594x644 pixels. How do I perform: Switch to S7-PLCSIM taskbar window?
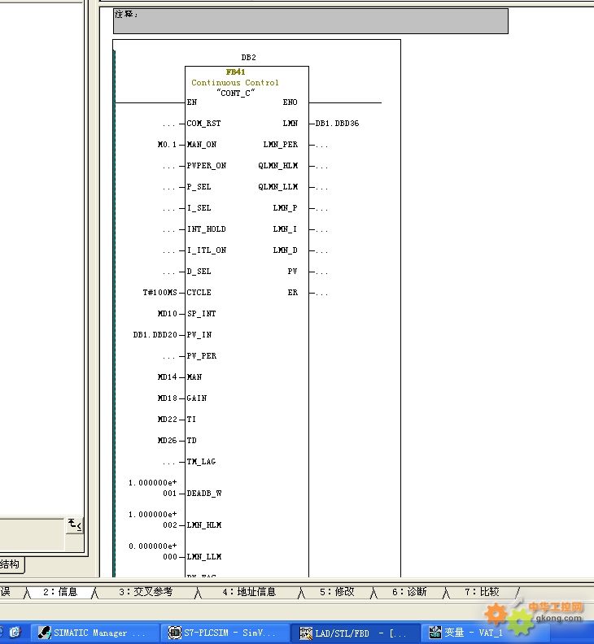click(x=222, y=633)
